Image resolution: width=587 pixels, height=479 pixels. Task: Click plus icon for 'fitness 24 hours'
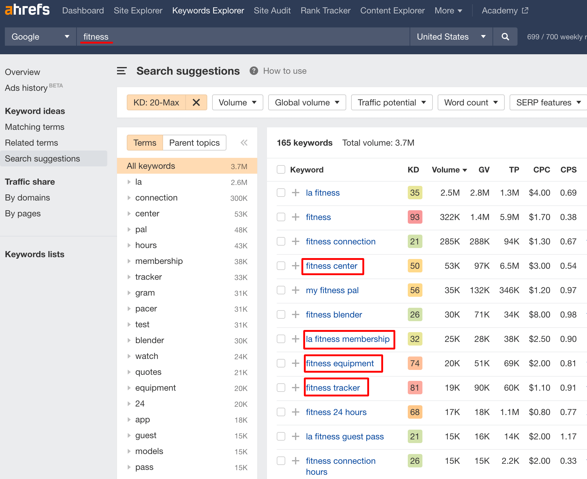point(295,412)
